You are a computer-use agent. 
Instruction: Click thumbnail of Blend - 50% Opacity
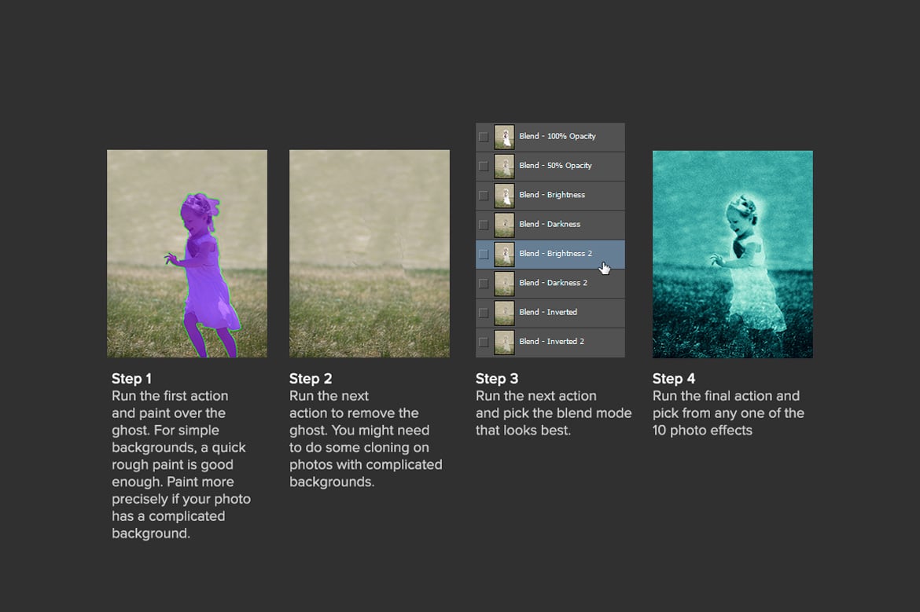pos(504,166)
